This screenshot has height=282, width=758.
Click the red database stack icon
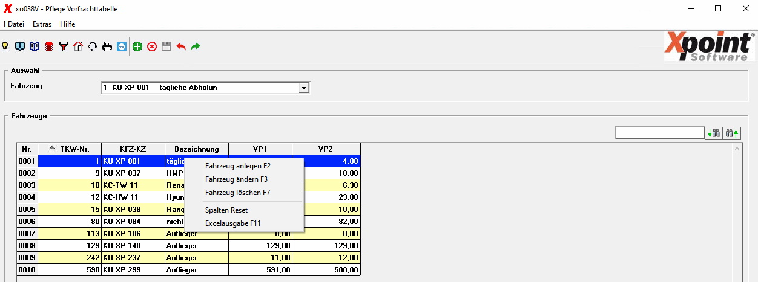(x=49, y=46)
